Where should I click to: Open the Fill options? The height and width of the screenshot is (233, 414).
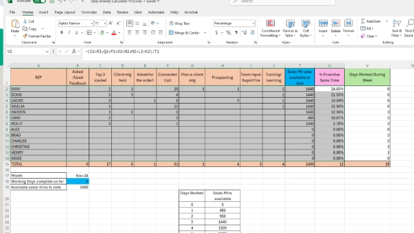pos(367,28)
